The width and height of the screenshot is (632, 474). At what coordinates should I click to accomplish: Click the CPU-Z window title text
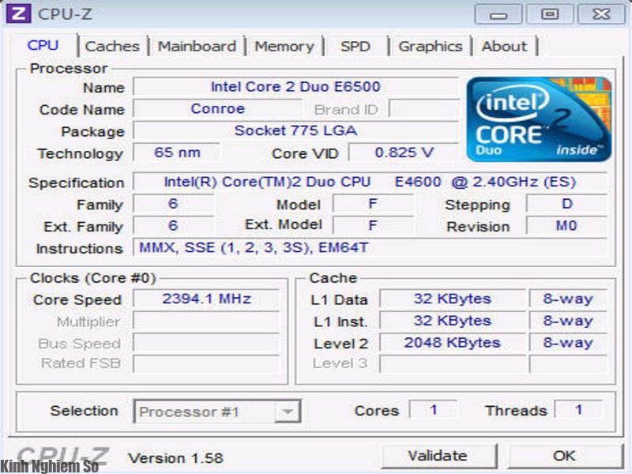point(65,14)
